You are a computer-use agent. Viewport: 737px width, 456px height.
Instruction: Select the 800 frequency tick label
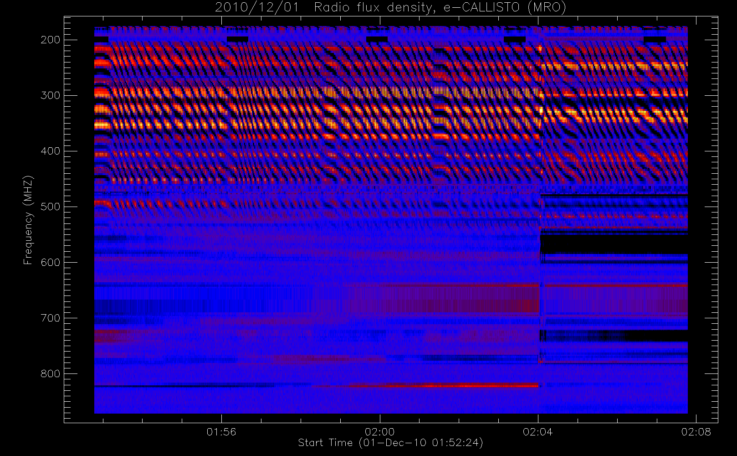pos(51,374)
